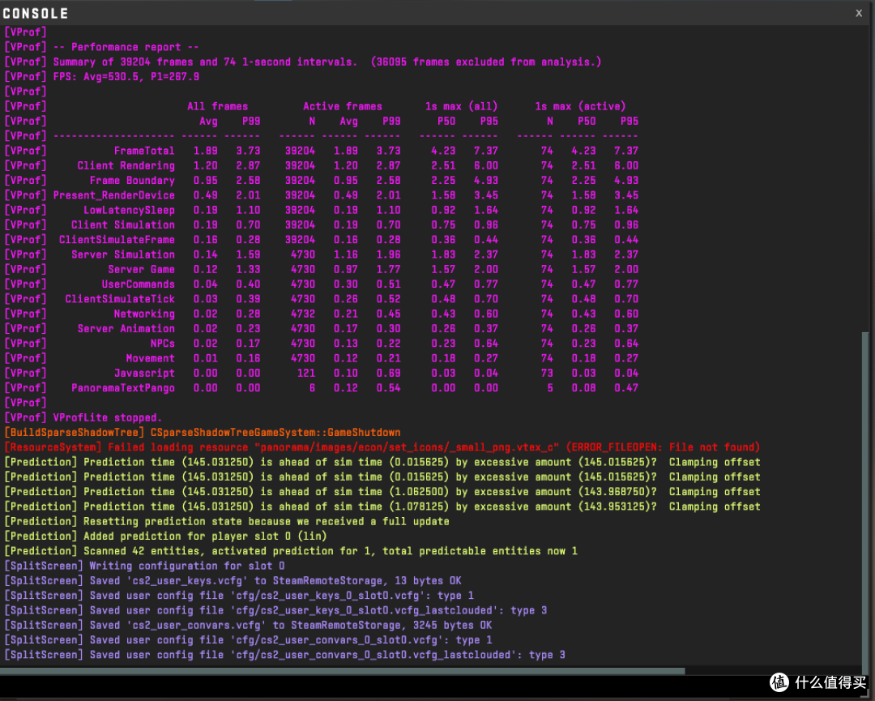
Task: Select the 'Client Simulation' row label
Action: point(123,225)
